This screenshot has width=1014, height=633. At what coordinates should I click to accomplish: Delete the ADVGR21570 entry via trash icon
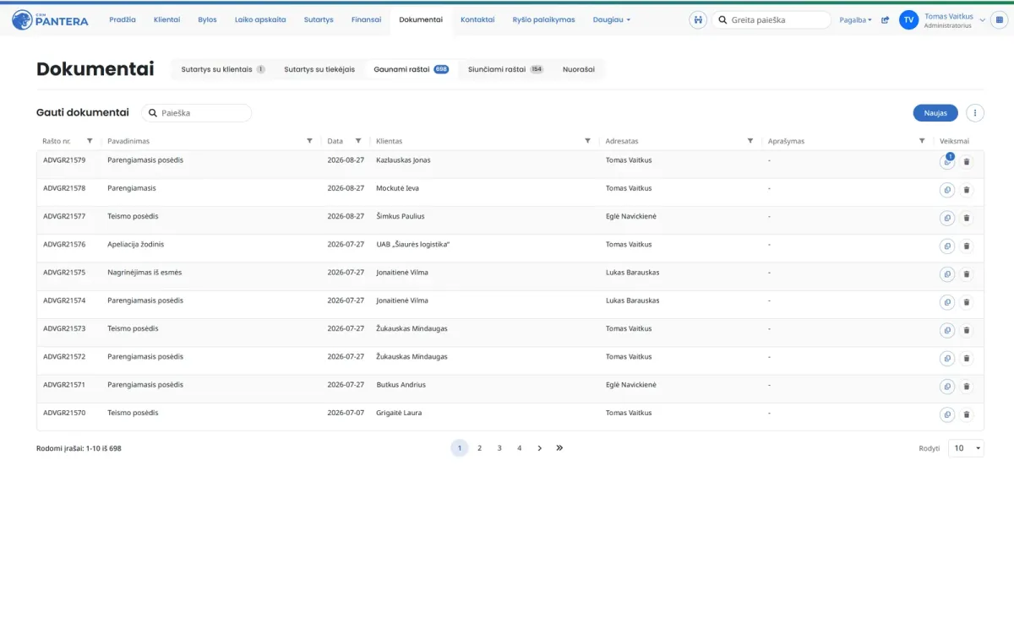(x=968, y=414)
